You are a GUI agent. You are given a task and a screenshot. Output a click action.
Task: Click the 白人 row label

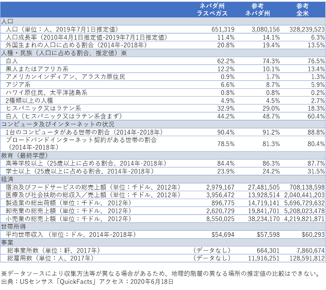coord(12,61)
